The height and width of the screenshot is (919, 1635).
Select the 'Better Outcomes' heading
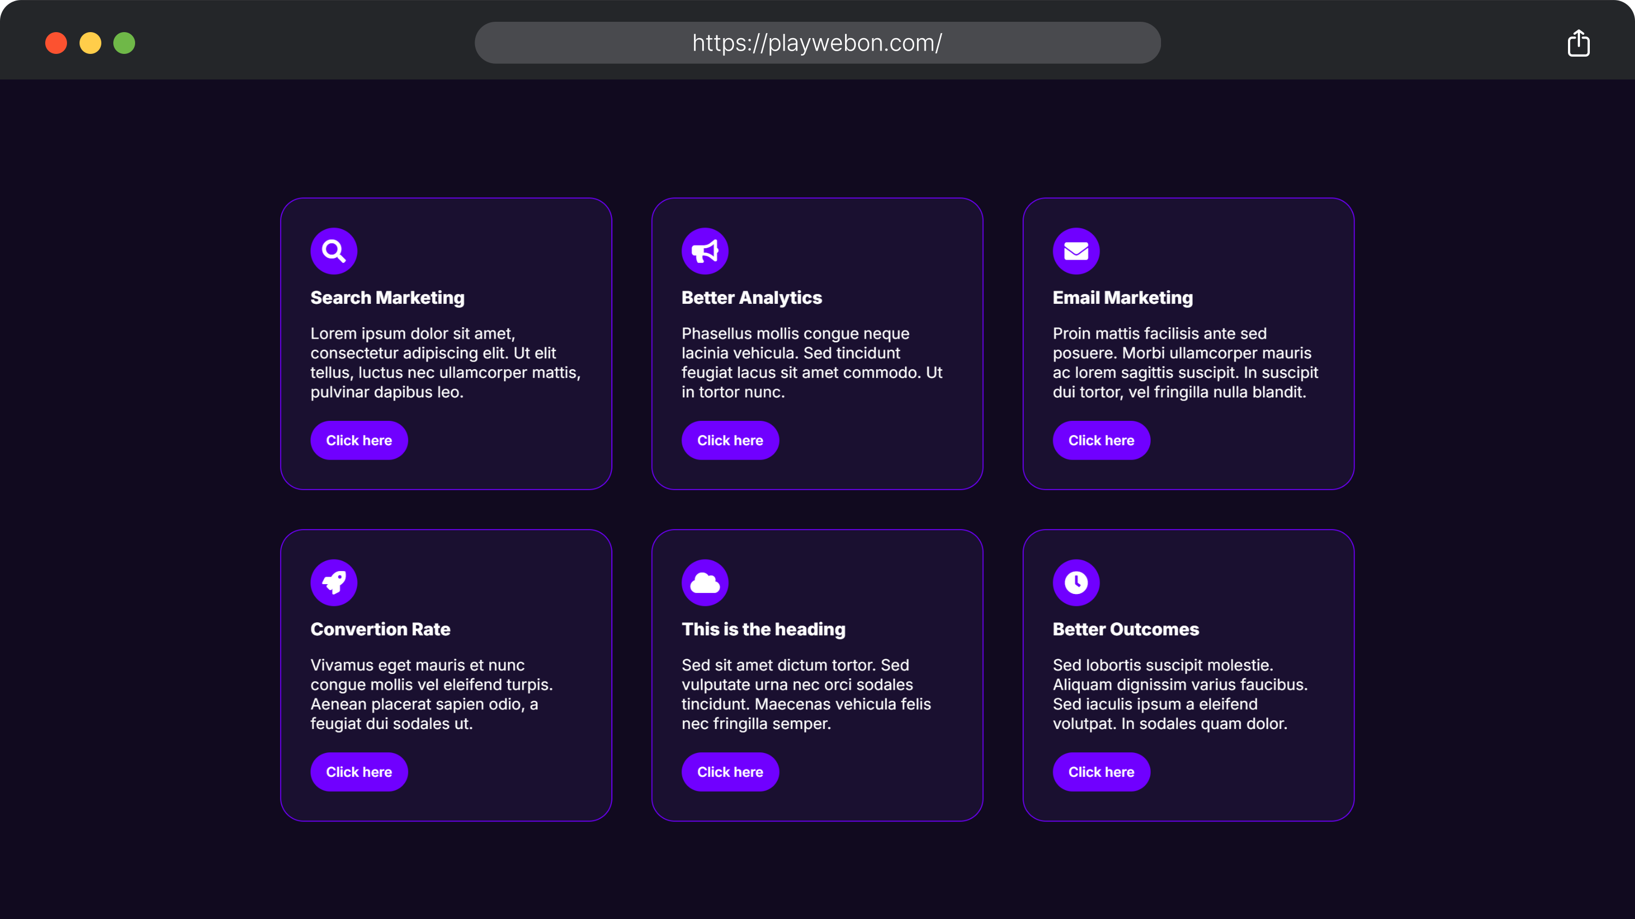tap(1126, 629)
